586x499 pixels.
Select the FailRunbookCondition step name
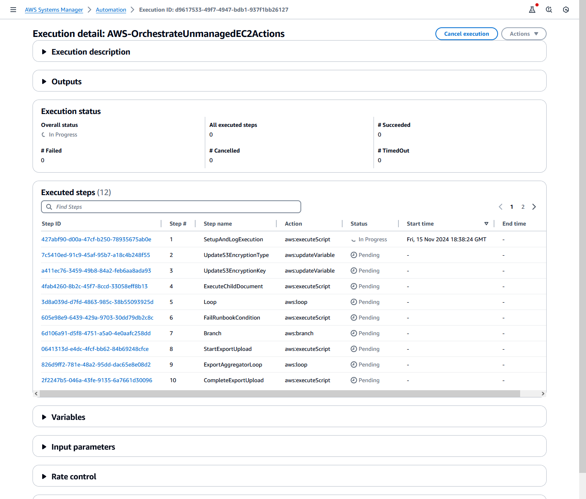tap(232, 318)
